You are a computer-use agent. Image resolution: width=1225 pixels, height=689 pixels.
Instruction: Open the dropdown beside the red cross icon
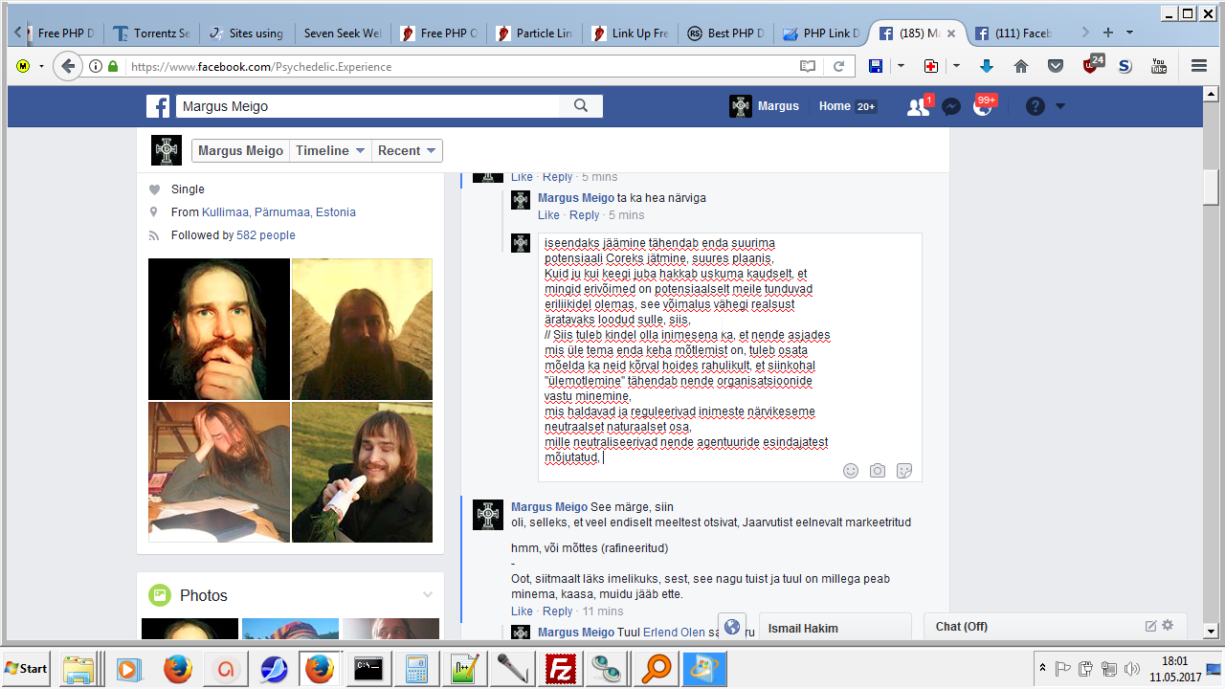956,66
